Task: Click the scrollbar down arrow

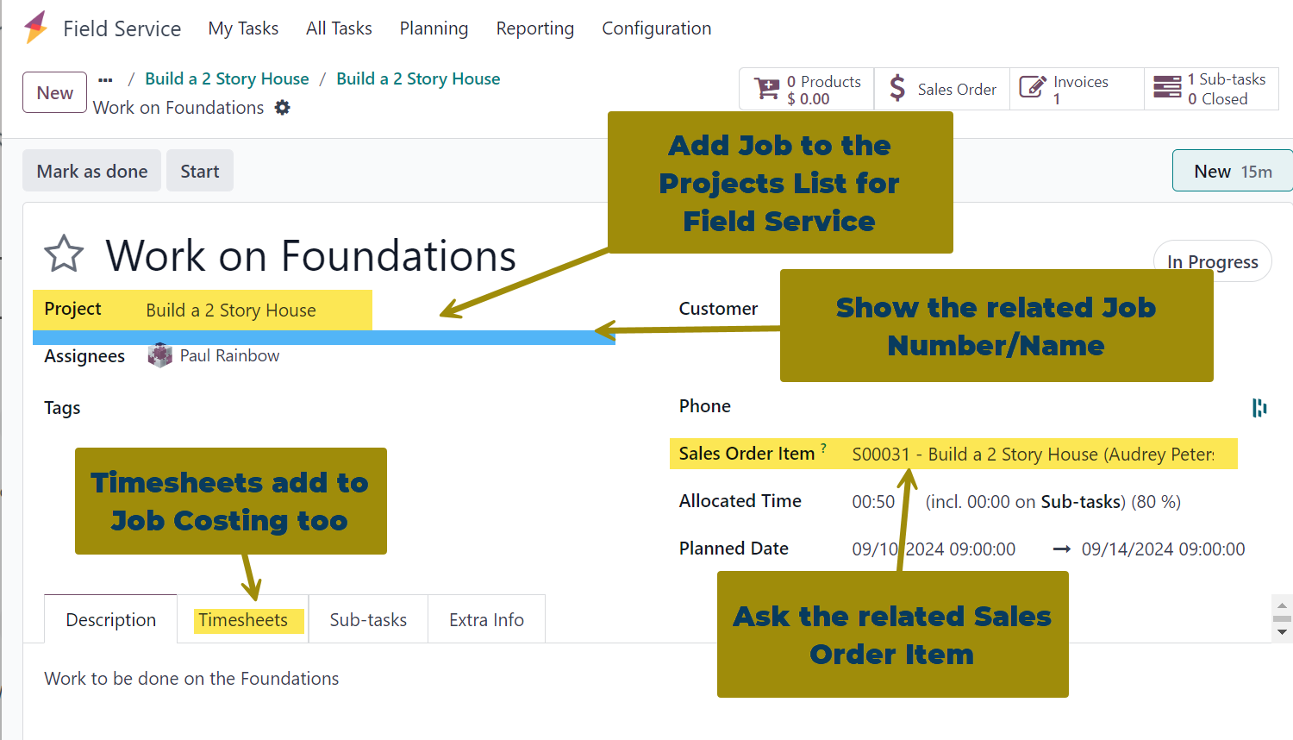Action: [x=1282, y=632]
